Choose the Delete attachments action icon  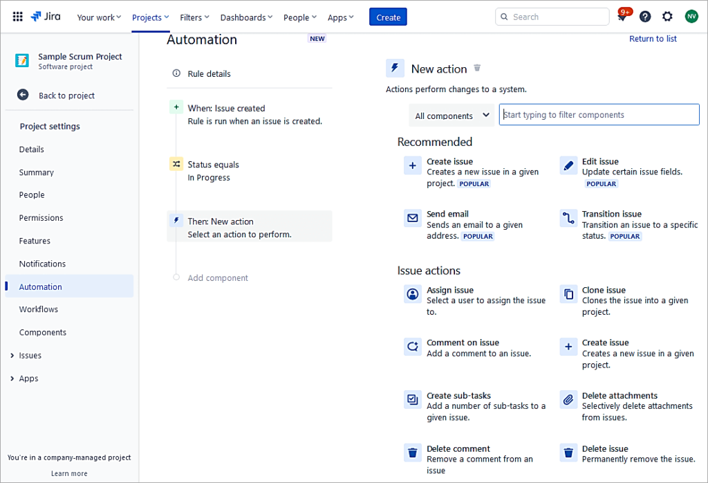568,399
